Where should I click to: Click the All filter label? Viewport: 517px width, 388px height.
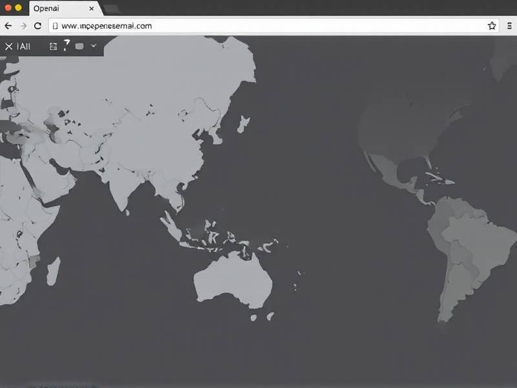24,47
